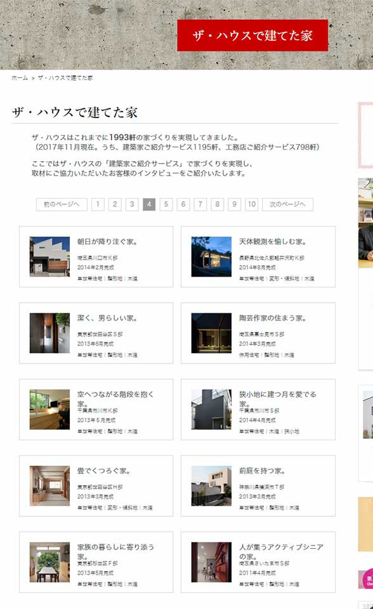Viewport: 373px width, 609px height.
Task: Go to page 5 of listings
Action: click(x=166, y=204)
